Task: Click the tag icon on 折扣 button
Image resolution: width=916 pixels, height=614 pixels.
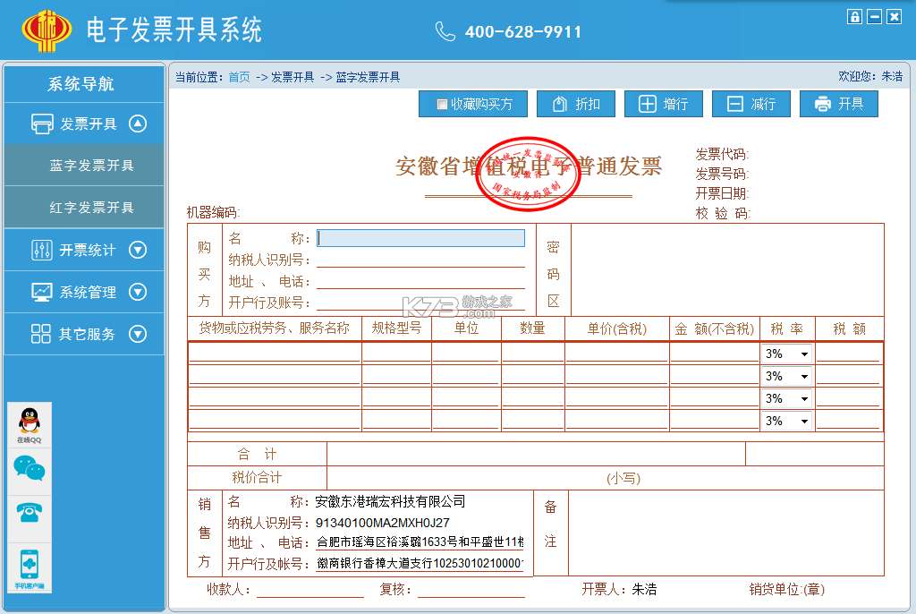Action: coord(560,104)
